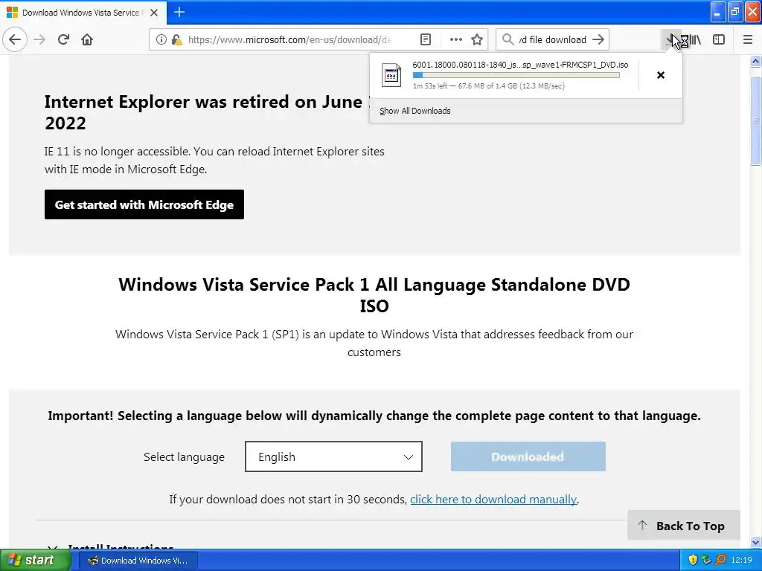Submit search with the arrow button
The image size is (762, 571).
click(x=598, y=39)
